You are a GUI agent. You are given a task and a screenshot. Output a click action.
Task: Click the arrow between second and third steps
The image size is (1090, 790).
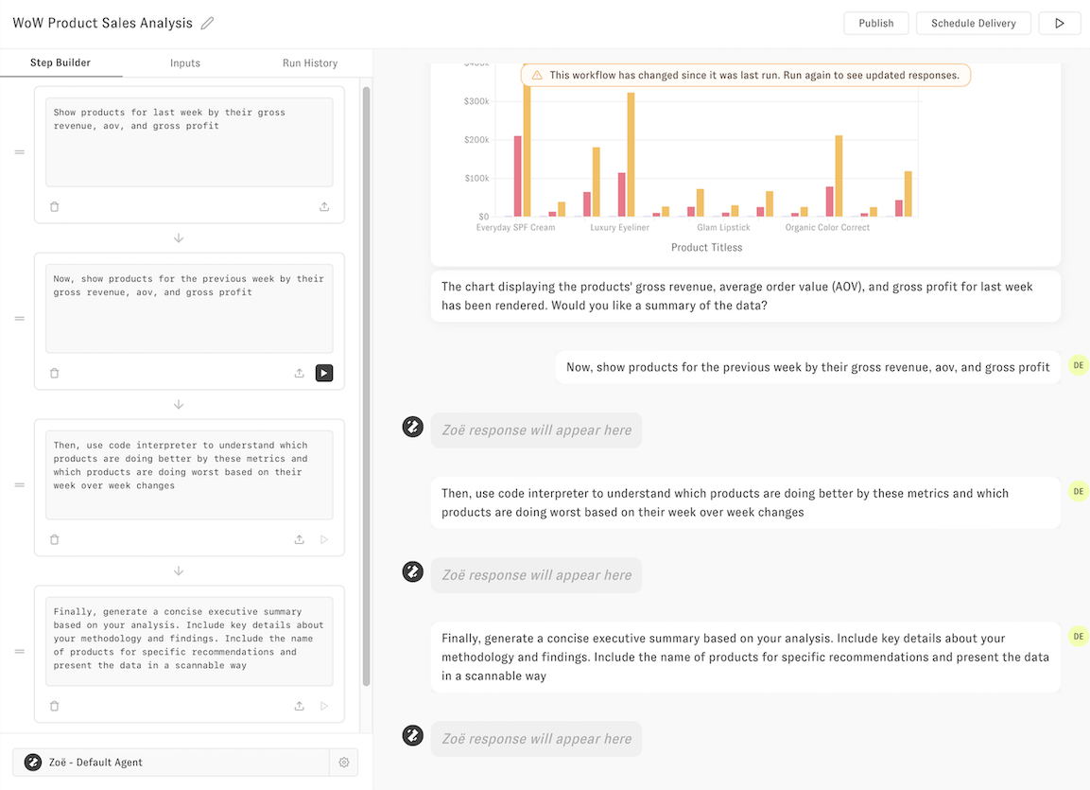(x=179, y=404)
